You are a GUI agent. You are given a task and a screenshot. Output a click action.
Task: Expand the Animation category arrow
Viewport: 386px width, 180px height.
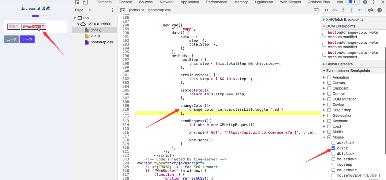click(x=324, y=77)
